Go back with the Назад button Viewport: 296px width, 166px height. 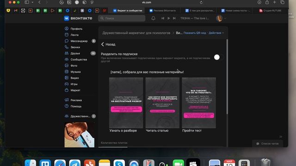pyautogui.click(x=108, y=44)
